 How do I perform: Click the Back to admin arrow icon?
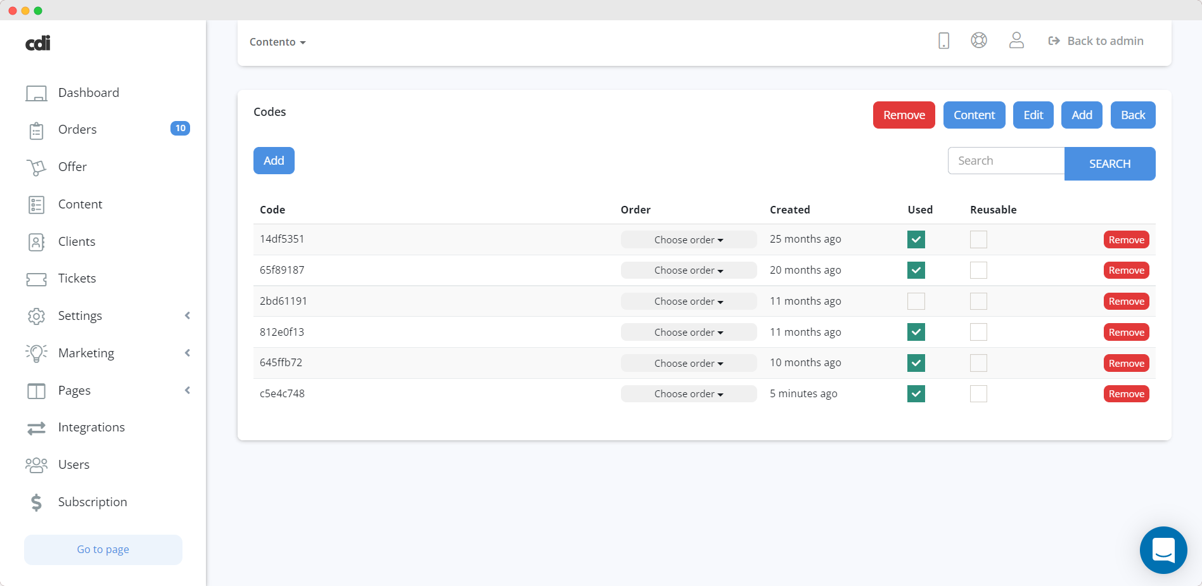(1054, 41)
